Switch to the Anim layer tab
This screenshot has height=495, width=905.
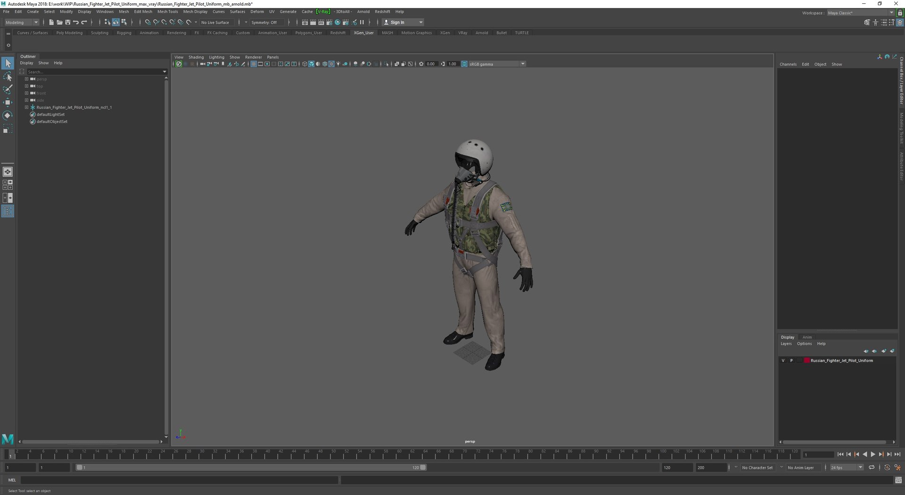pos(807,337)
